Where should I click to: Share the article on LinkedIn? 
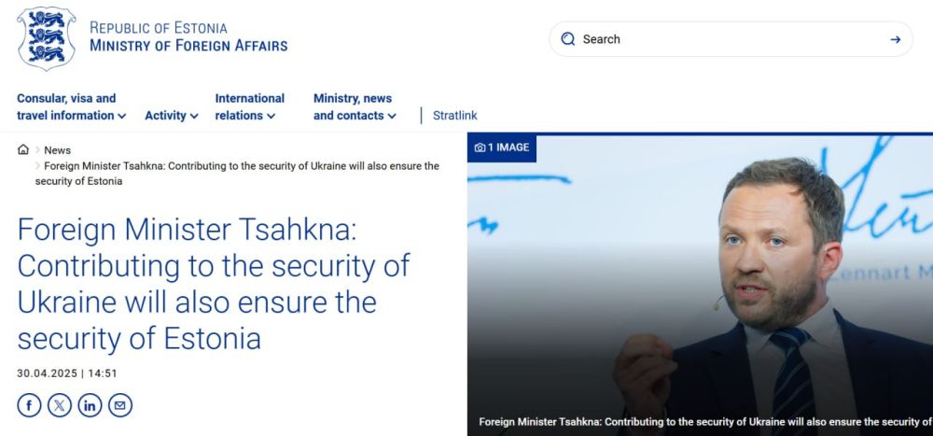[90, 405]
